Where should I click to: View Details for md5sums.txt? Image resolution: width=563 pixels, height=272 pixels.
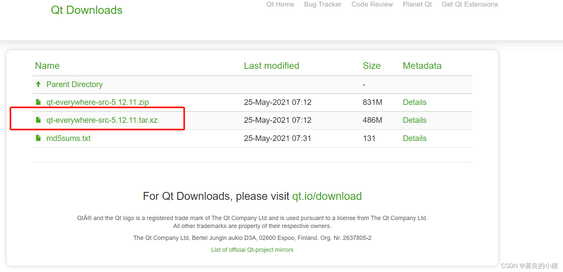414,138
